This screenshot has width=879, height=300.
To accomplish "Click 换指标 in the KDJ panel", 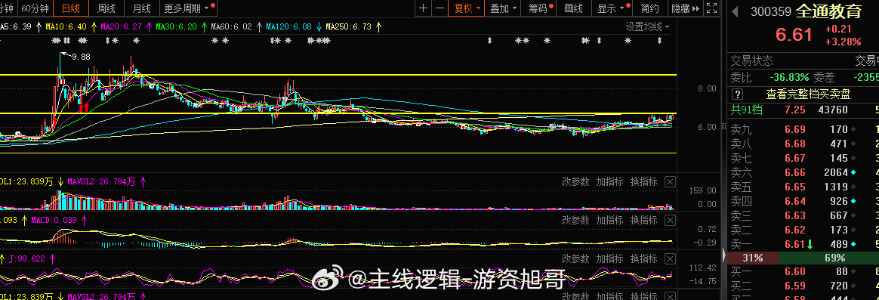I will [643, 259].
